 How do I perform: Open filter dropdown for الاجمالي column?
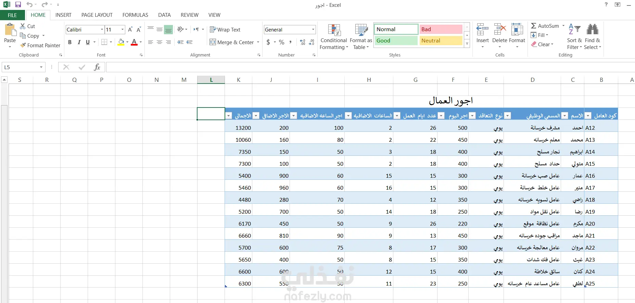[x=228, y=116]
